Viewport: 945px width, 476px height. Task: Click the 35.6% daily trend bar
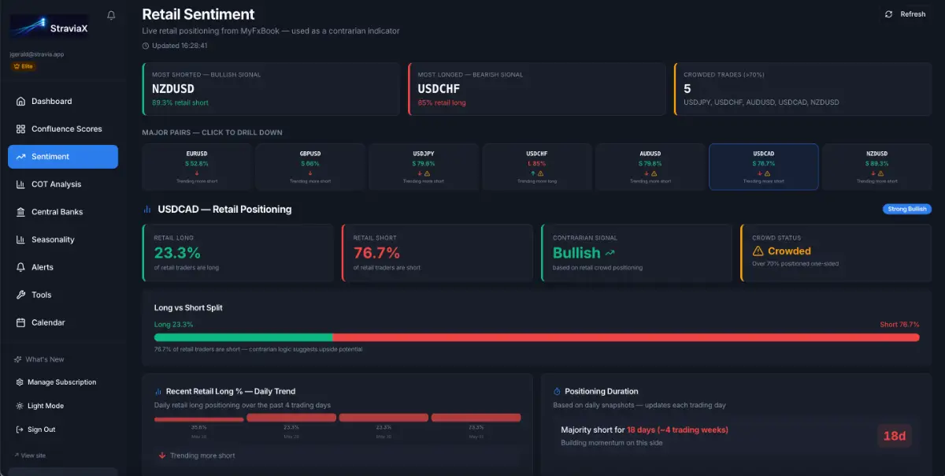(x=199, y=418)
